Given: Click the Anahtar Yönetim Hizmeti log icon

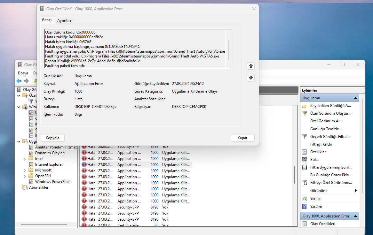Looking at the screenshot, I should pos(31,147).
